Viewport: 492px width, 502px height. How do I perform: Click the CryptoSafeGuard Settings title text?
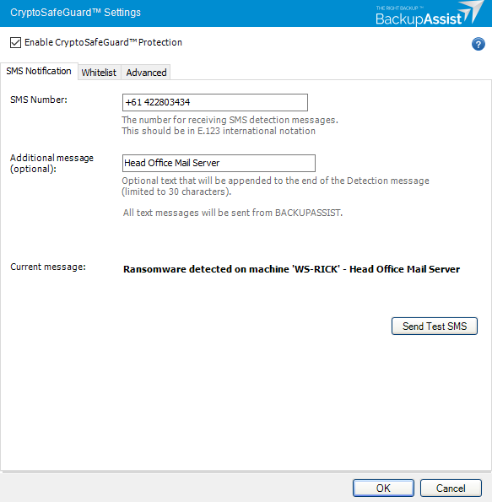(75, 13)
